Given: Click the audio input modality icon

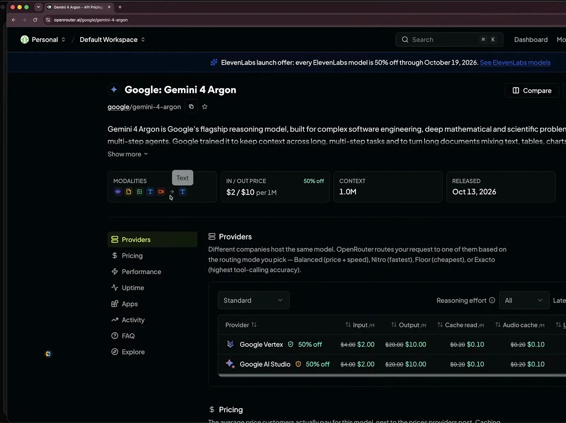Looking at the screenshot, I should tap(118, 192).
